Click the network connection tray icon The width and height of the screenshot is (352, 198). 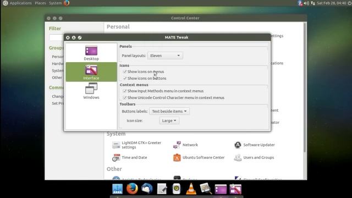tap(313, 3)
